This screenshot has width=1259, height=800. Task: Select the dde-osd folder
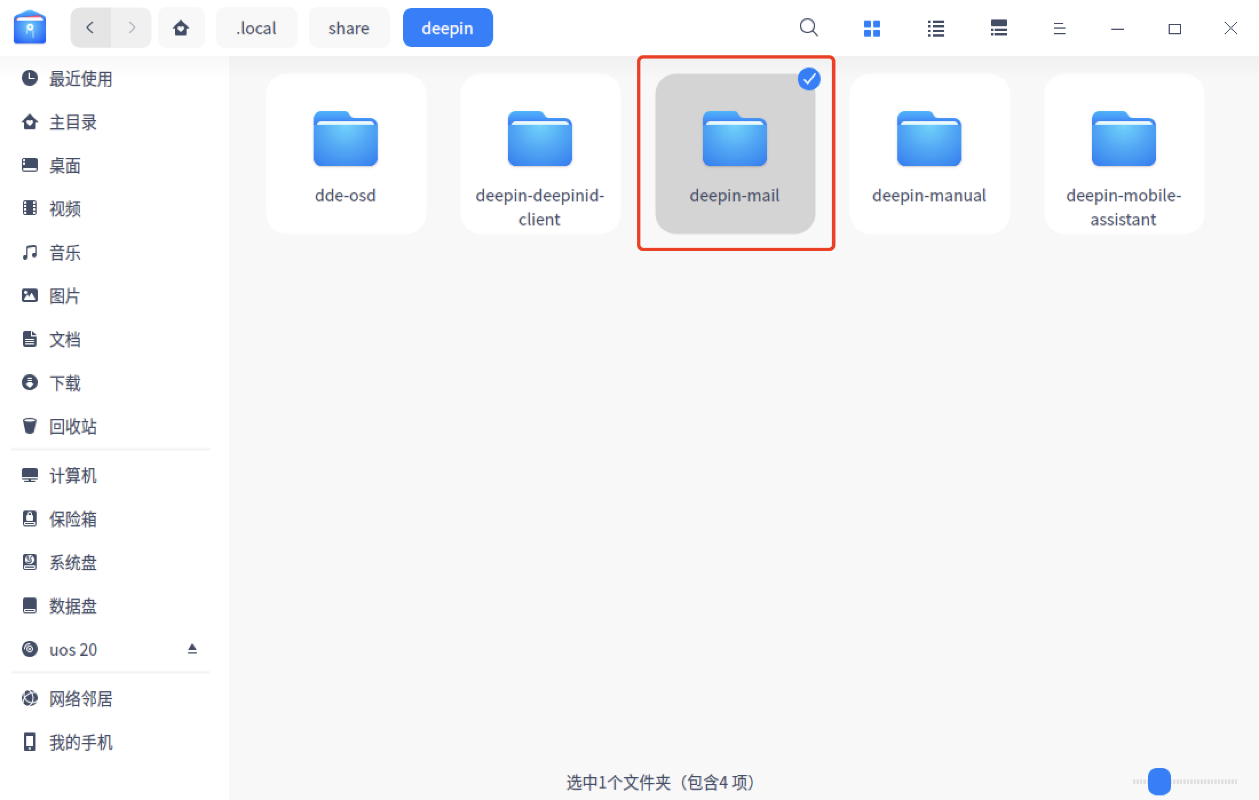[346, 153]
